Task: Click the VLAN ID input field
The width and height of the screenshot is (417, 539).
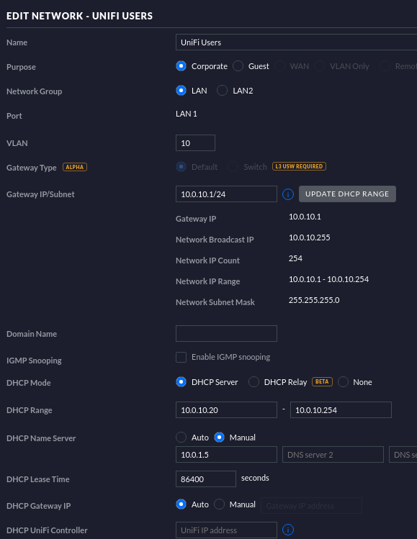Action: [195, 143]
